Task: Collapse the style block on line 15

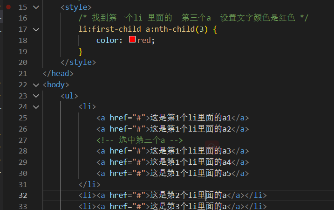Action: (x=36, y=7)
